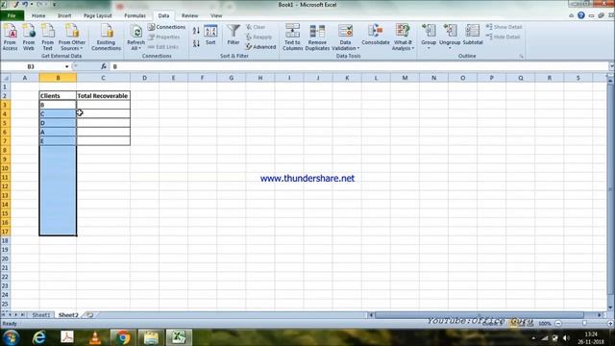Open VLC player from taskbar
The image size is (615, 346).
coord(95,337)
